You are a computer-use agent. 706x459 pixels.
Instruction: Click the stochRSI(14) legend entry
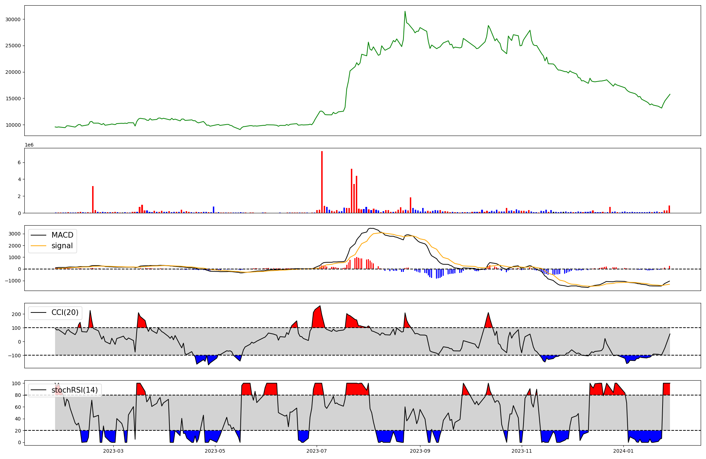[x=74, y=390]
